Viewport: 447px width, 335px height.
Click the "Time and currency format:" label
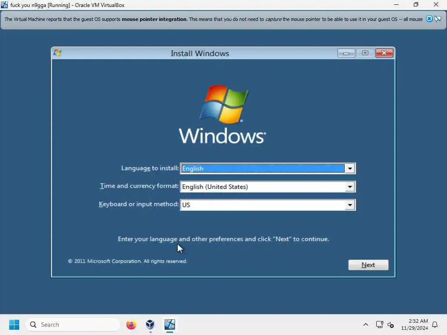[139, 186]
